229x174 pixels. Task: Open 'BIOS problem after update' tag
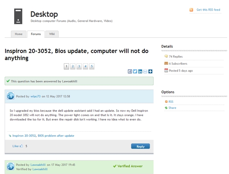click(x=56, y=136)
